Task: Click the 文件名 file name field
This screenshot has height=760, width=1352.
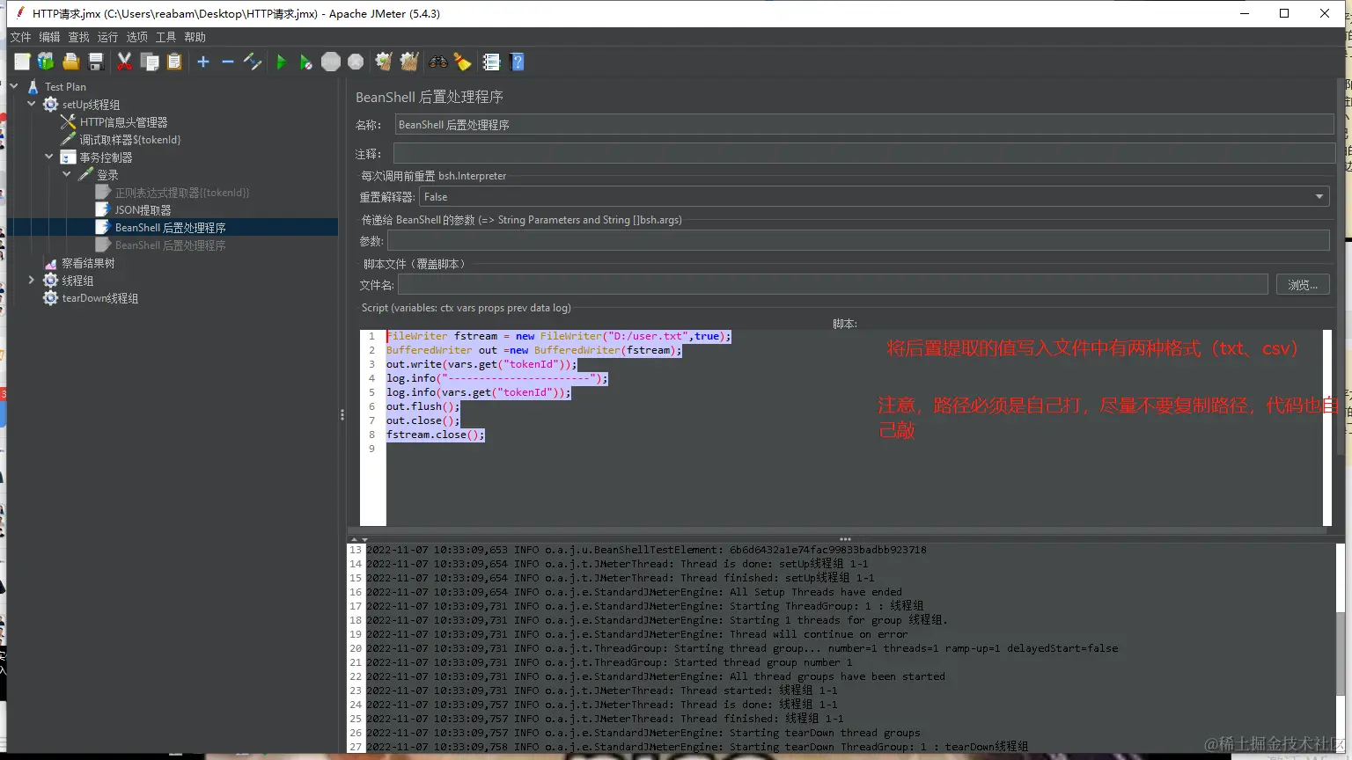Action: 833,285
